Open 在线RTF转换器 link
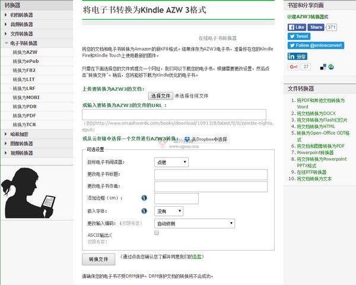356x285 pixels. pyautogui.click(x=311, y=172)
